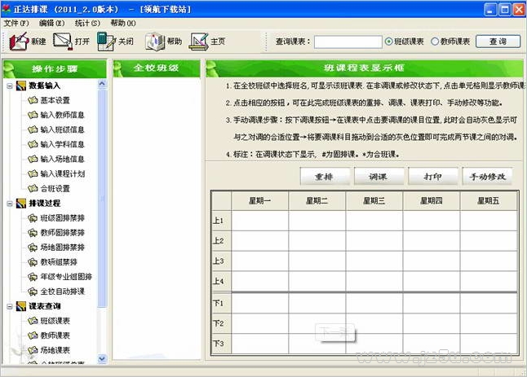This screenshot has width=527, height=377.
Task: Open the 统计(S) menu
Action: 87,23
